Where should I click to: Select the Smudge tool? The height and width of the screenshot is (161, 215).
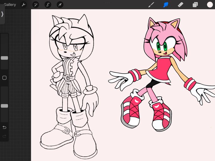pos(166,5)
